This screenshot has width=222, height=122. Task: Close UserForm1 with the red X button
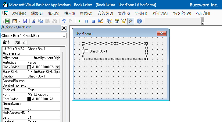tap(162, 34)
